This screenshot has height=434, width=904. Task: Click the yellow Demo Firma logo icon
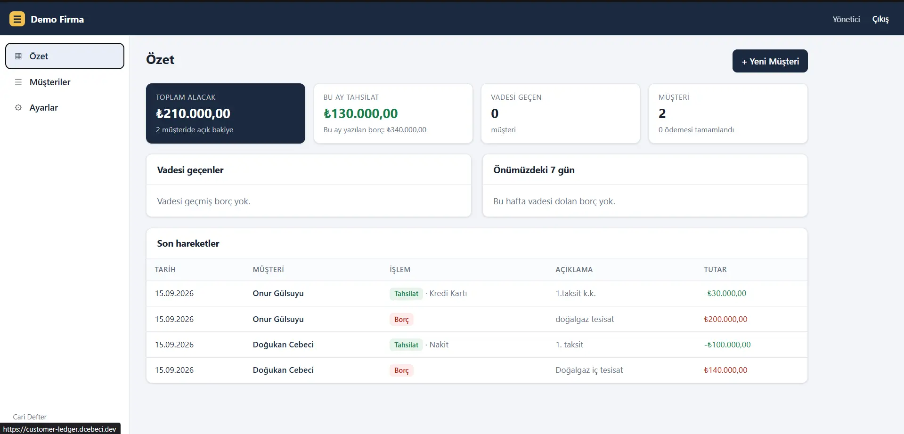[x=17, y=19]
